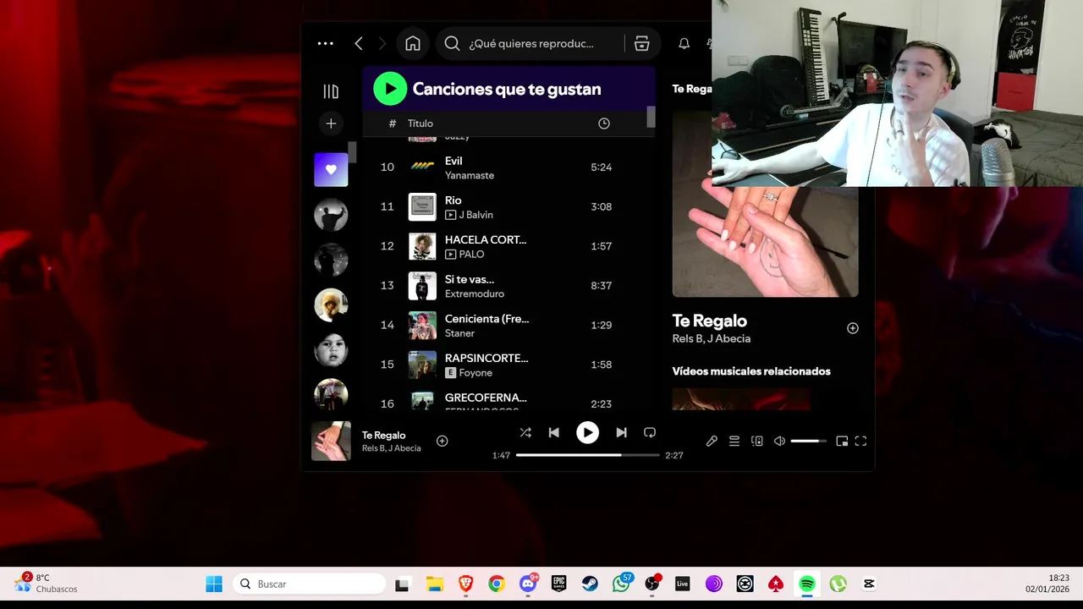Open 'Te Regalo' title in now playing panel
1083x609 pixels.
tap(709, 321)
